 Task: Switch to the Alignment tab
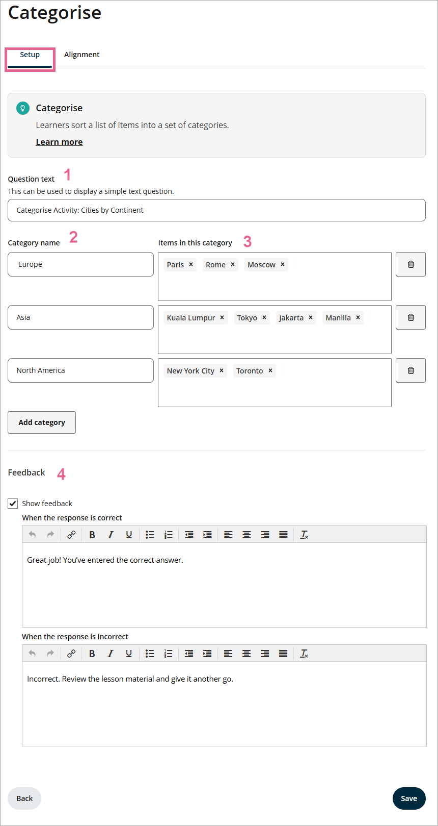81,55
